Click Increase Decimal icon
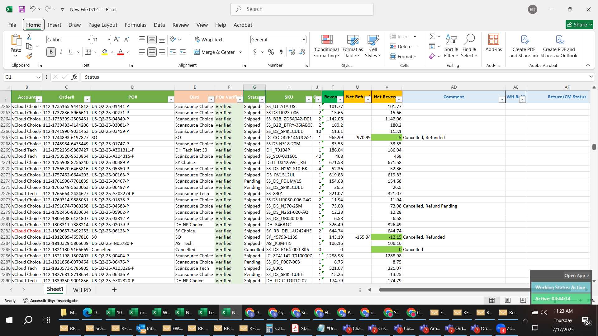Image resolution: width=598 pixels, height=336 pixels. point(292,52)
